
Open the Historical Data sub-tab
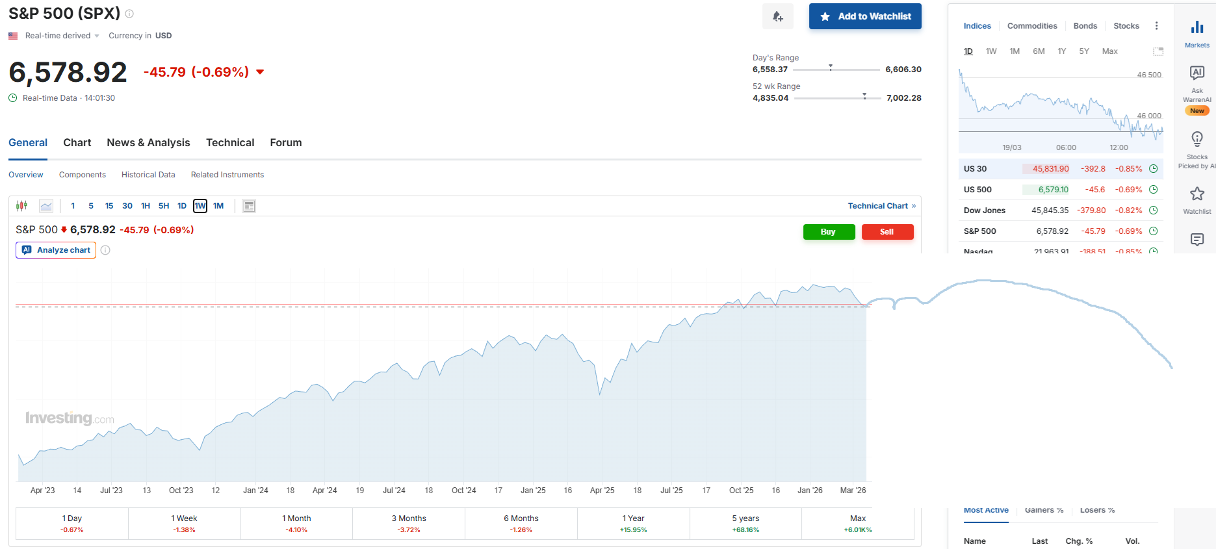pyautogui.click(x=148, y=175)
